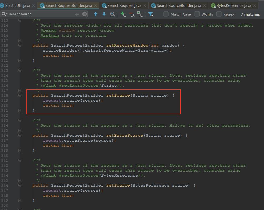
Task: Collapse setSource(BytesReference) method at line 946
Action: point(20,186)
